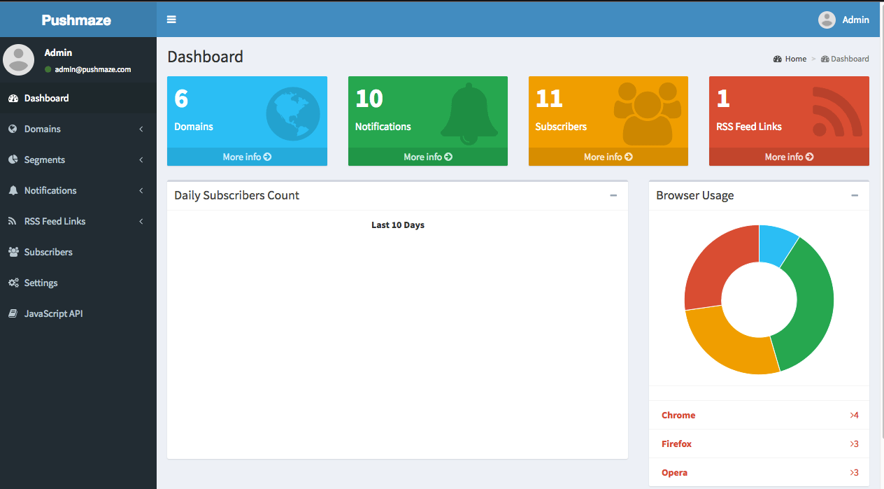Click the large bell icon on Notifications card

tap(469, 114)
